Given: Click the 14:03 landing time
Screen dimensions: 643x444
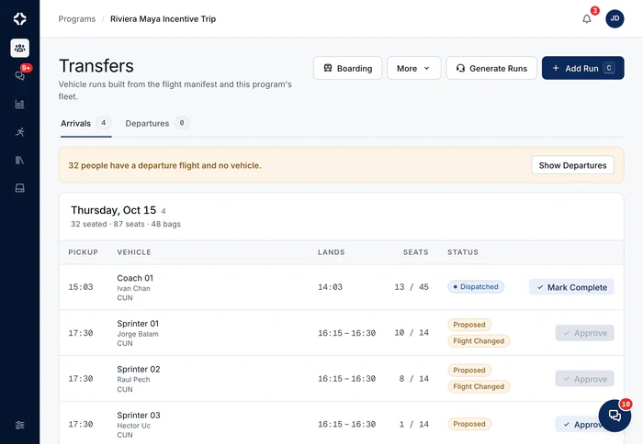Looking at the screenshot, I should pyautogui.click(x=330, y=287).
